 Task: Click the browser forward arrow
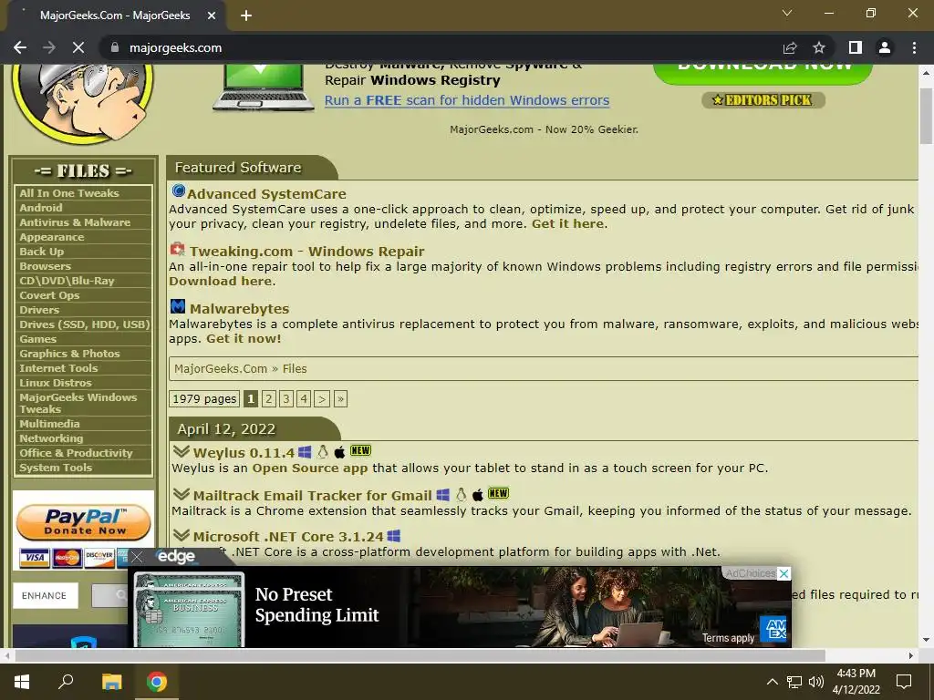pyautogui.click(x=49, y=47)
